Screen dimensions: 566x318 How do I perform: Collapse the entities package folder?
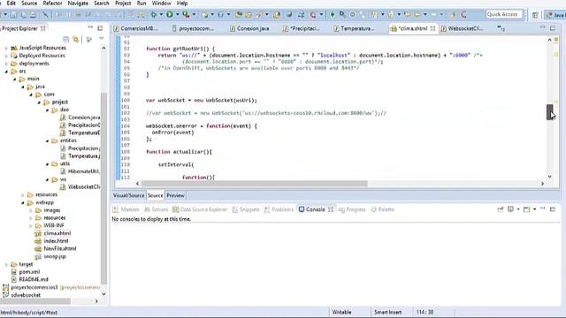point(47,140)
